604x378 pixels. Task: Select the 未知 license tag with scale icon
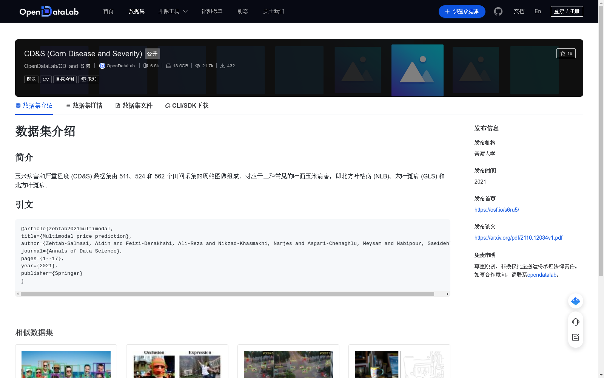click(x=88, y=79)
